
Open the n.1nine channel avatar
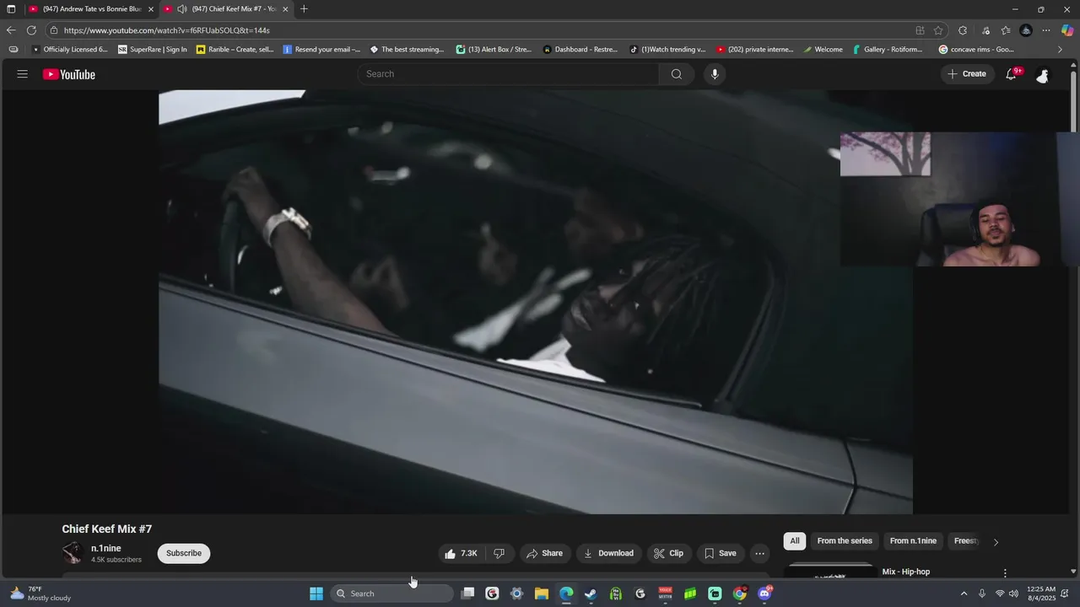pyautogui.click(x=73, y=553)
